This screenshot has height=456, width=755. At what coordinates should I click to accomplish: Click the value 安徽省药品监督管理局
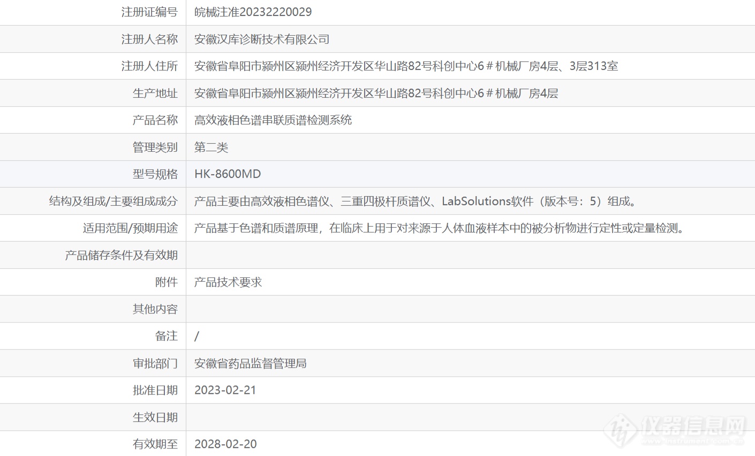[x=251, y=364]
